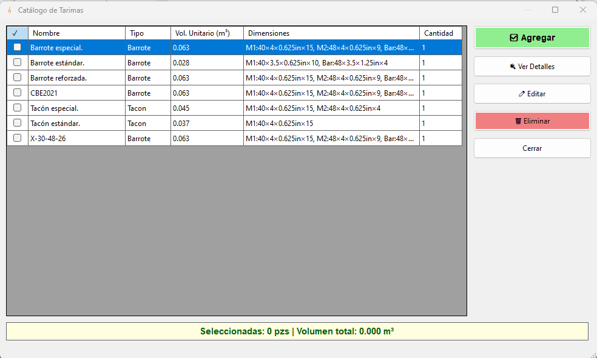Enable the Tacón estándar. checkbox

(17, 123)
